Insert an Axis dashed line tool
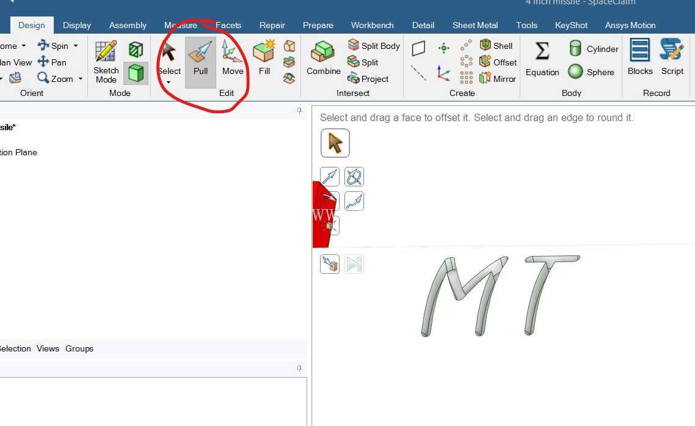 point(418,73)
